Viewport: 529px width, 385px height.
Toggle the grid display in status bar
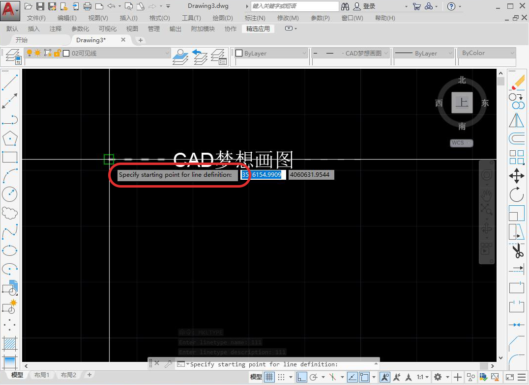click(269, 377)
